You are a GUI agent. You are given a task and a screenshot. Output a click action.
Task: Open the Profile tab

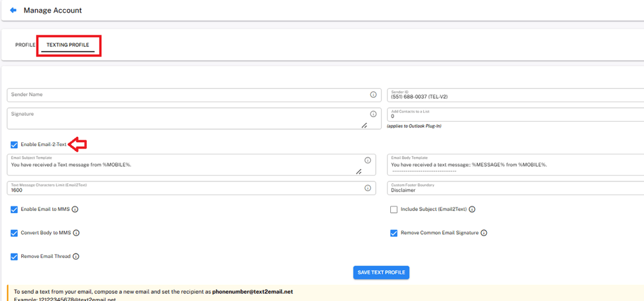tap(25, 45)
